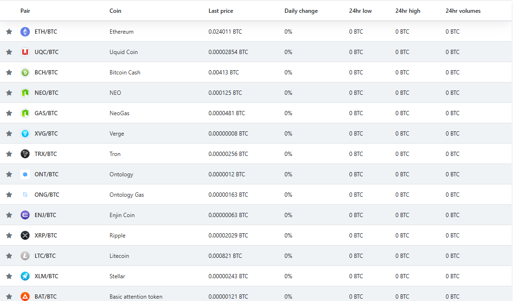Open the ONT/BTC pair link
513x301 pixels.
coord(46,174)
